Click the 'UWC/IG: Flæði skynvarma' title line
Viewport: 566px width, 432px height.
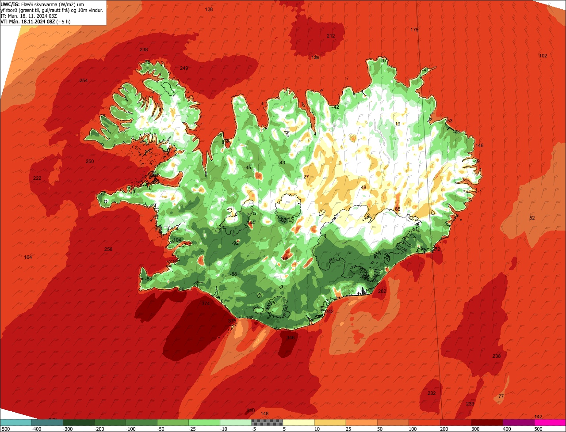tap(42, 4)
